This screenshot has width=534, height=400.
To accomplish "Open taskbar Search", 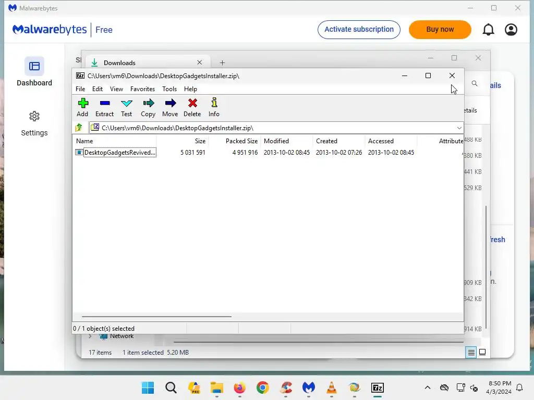I will pyautogui.click(x=171, y=387).
